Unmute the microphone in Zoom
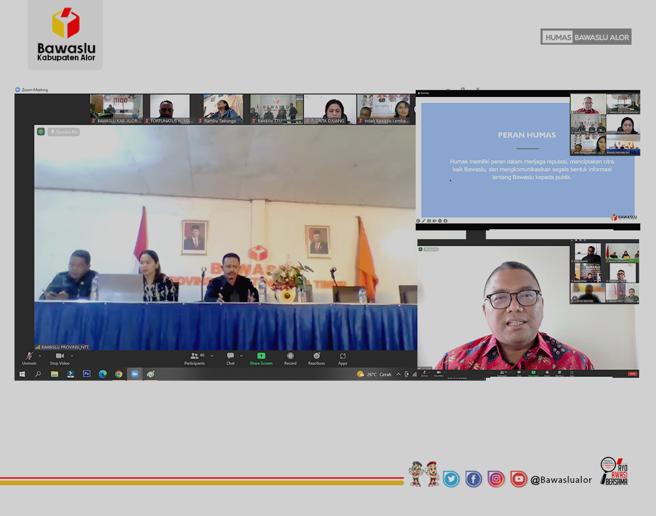This screenshot has height=516, width=656. [x=29, y=358]
